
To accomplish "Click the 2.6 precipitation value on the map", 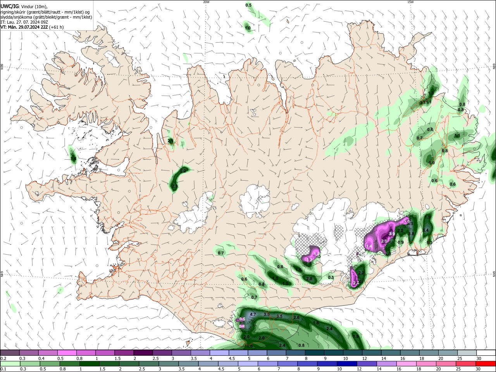I will tap(296, 317).
